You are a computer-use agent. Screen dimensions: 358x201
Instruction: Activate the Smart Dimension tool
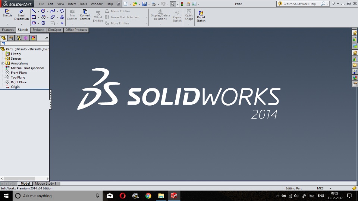pyautogui.click(x=22, y=15)
